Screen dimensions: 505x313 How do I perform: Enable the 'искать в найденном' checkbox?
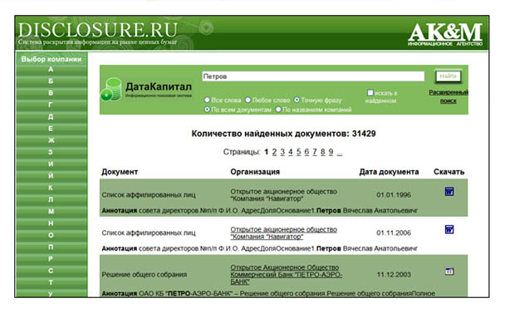[370, 93]
